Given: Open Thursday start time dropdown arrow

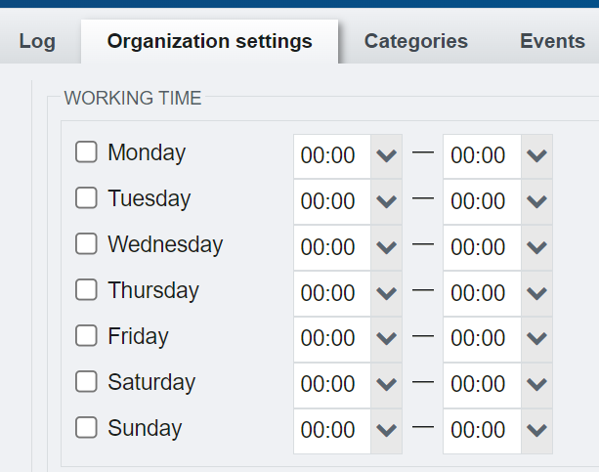Looking at the screenshot, I should tap(387, 294).
